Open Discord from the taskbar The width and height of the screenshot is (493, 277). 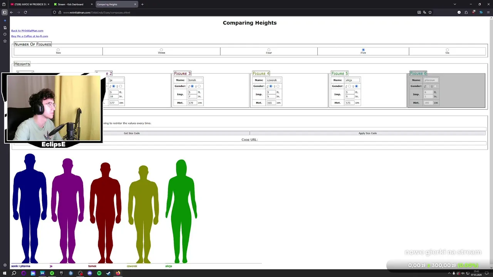(89, 273)
